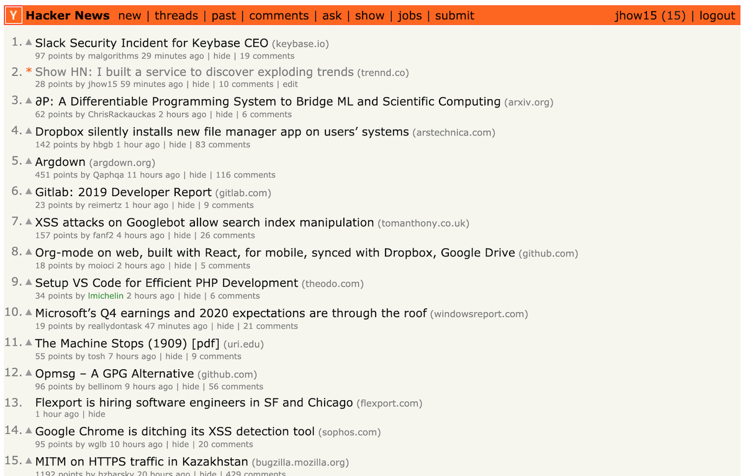This screenshot has height=476, width=745.
Task: Upvote the Setup VS Code PHP story
Action: [29, 282]
